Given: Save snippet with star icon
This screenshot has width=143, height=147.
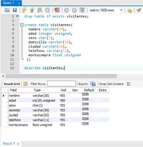Looking at the screenshot, I should [x=130, y=10].
